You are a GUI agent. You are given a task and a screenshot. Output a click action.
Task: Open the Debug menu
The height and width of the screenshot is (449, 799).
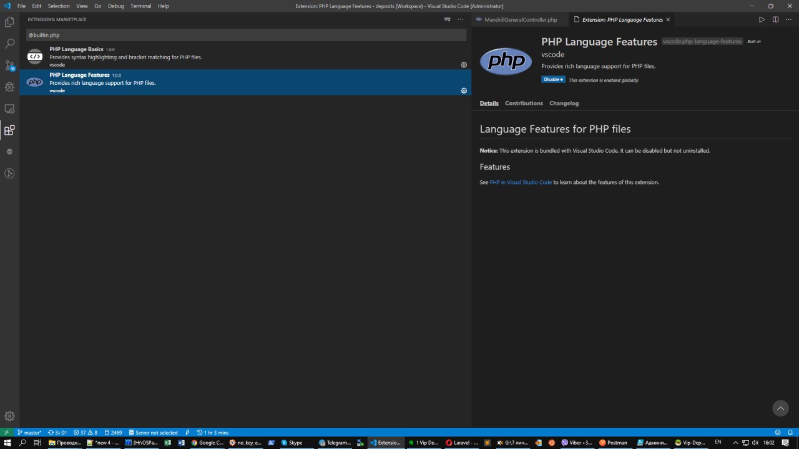coord(116,6)
